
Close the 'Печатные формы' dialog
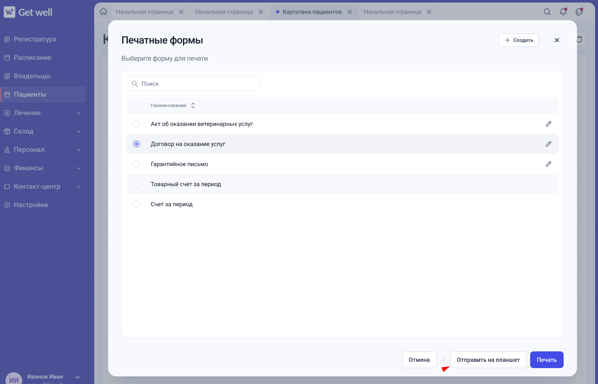[x=557, y=40]
